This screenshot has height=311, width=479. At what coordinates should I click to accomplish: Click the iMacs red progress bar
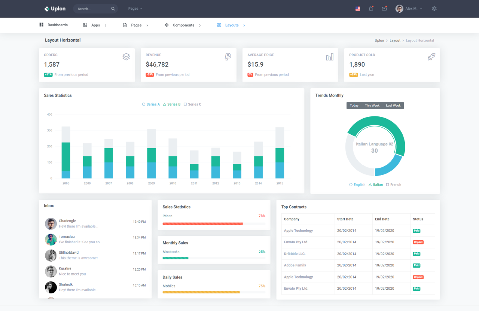[202, 224]
